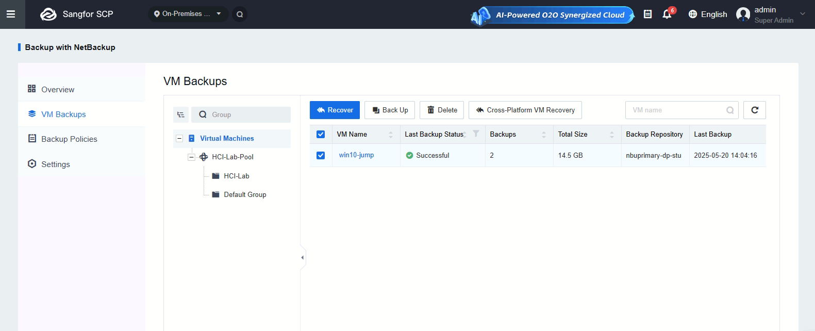Open the VM Backups section
Screen dimensions: 815x331
click(81, 114)
